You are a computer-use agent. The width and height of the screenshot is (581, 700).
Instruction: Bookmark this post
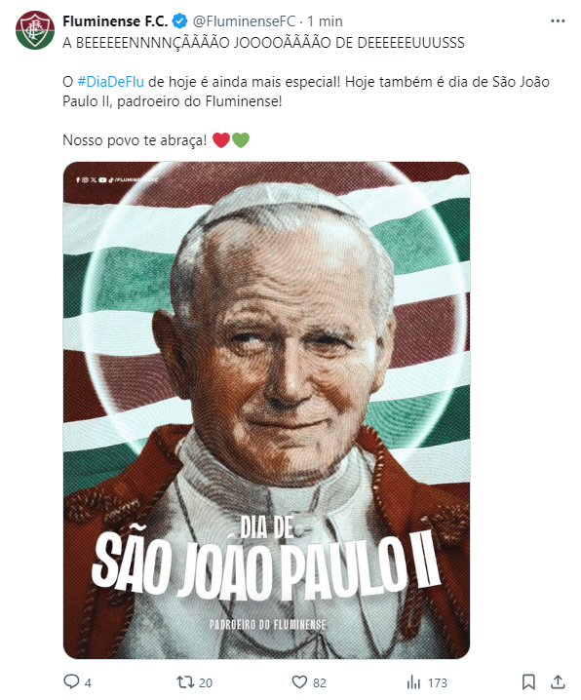[x=528, y=682]
